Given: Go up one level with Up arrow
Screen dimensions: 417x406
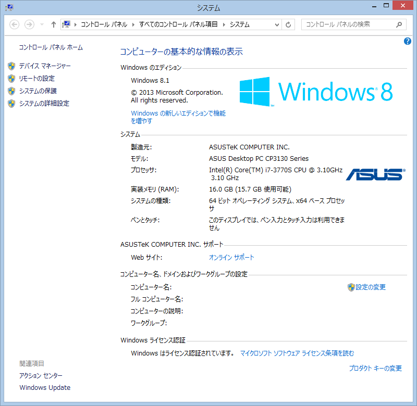Looking at the screenshot, I should tap(54, 24).
